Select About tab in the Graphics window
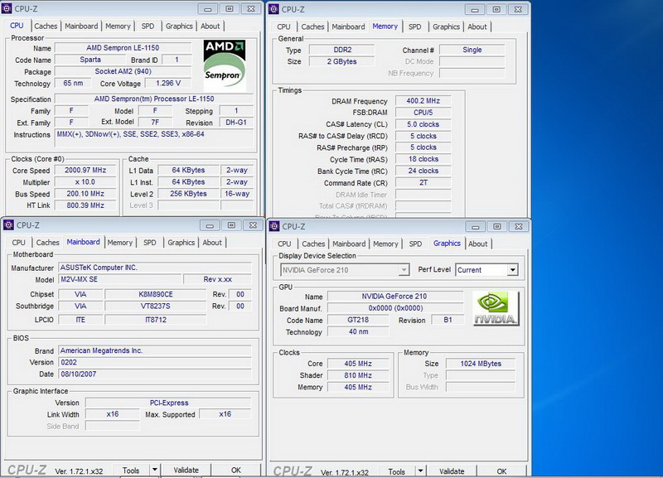The height and width of the screenshot is (478, 663). [478, 244]
